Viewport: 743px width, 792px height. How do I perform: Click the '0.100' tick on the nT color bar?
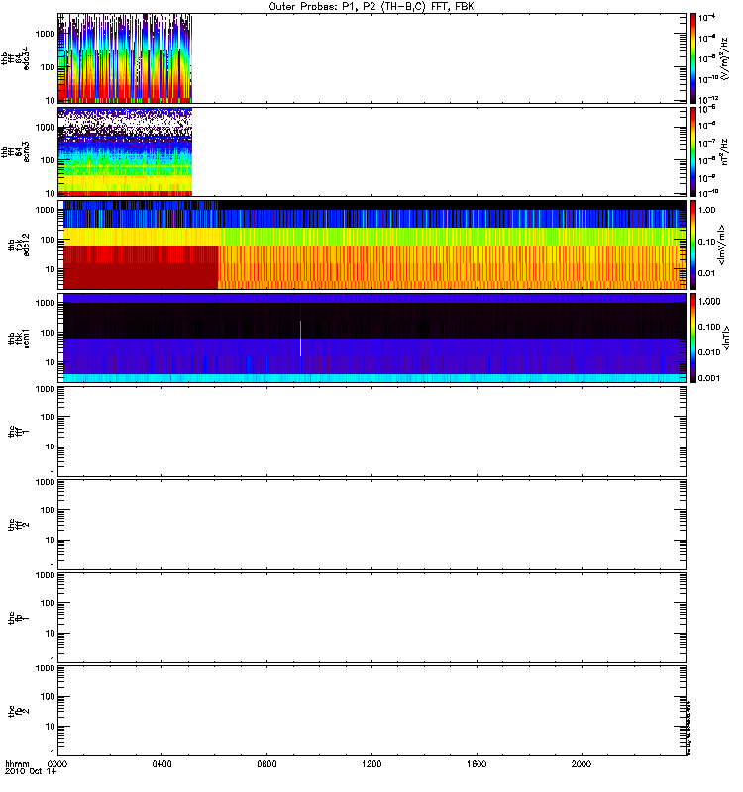709,327
